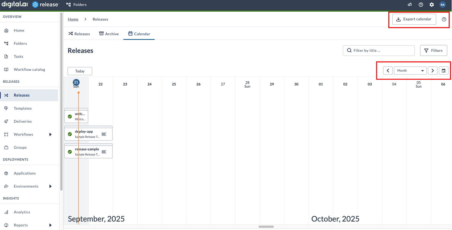The width and height of the screenshot is (452, 230).
Task: Click the date picker calendar icon
Action: [x=443, y=71]
